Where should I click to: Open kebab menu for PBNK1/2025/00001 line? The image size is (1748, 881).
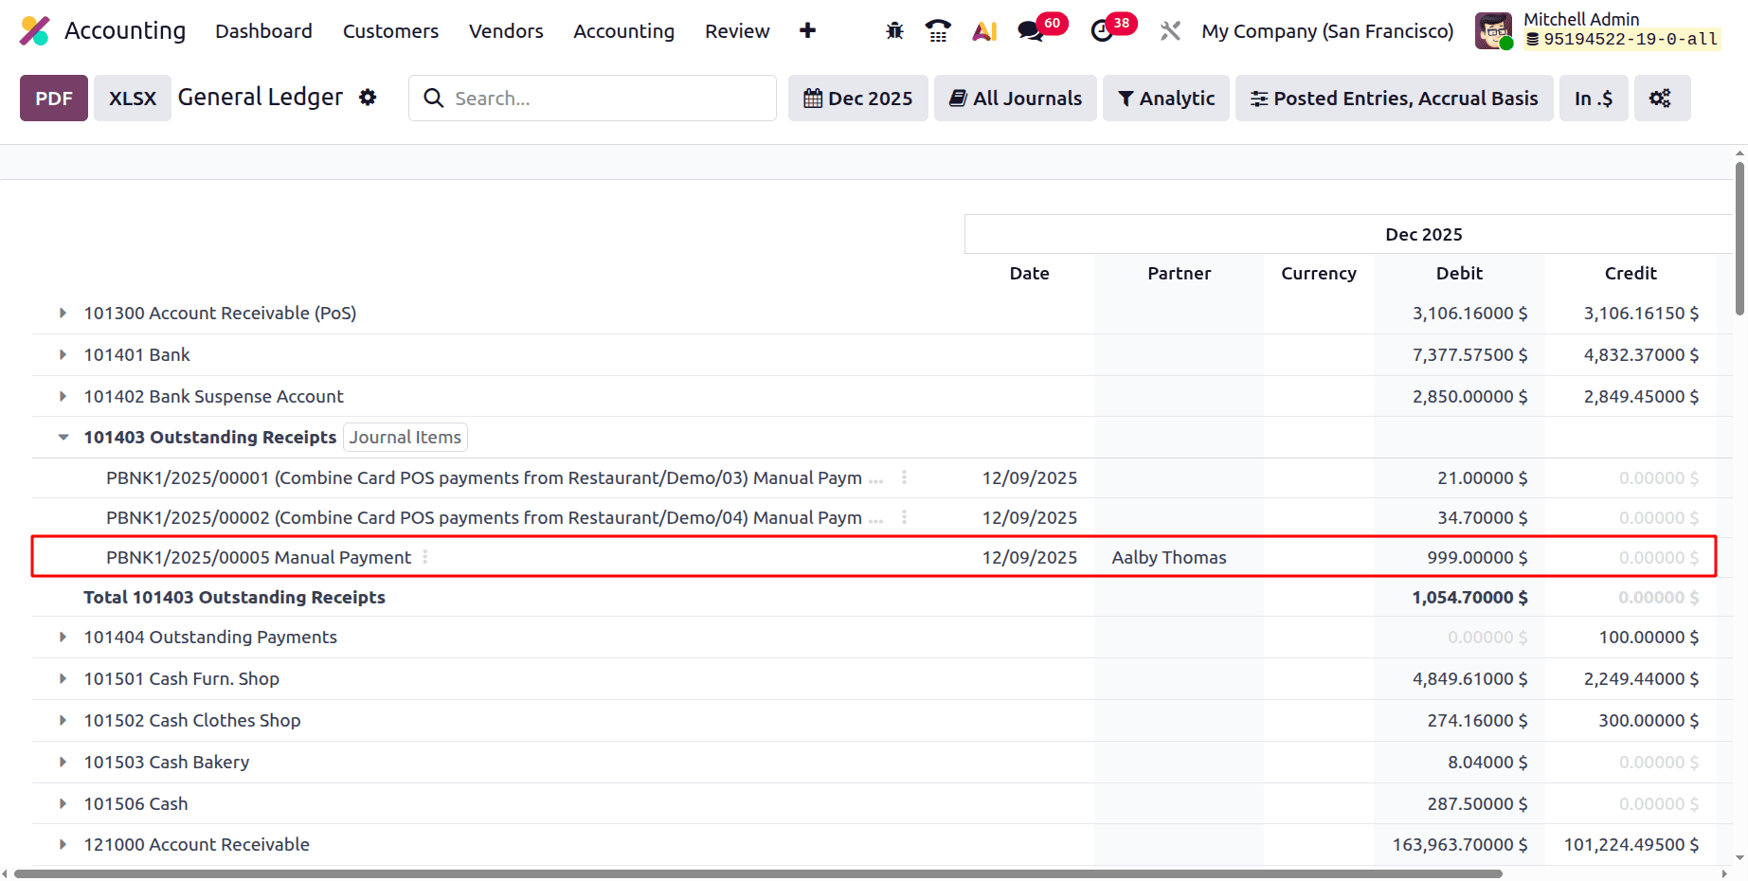tap(904, 477)
